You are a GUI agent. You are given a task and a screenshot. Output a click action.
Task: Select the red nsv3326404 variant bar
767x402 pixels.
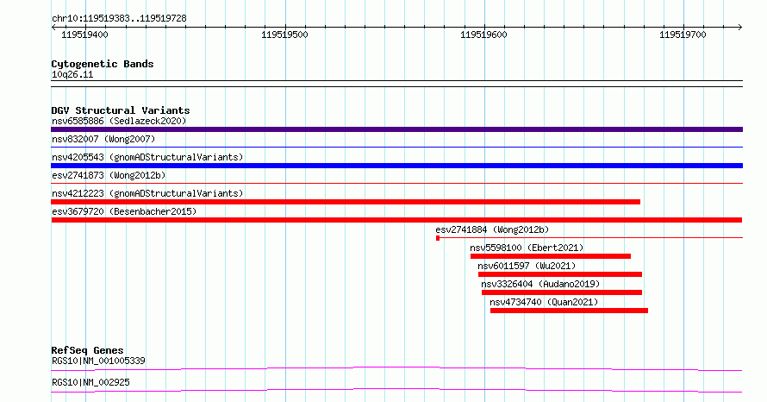coord(562,292)
